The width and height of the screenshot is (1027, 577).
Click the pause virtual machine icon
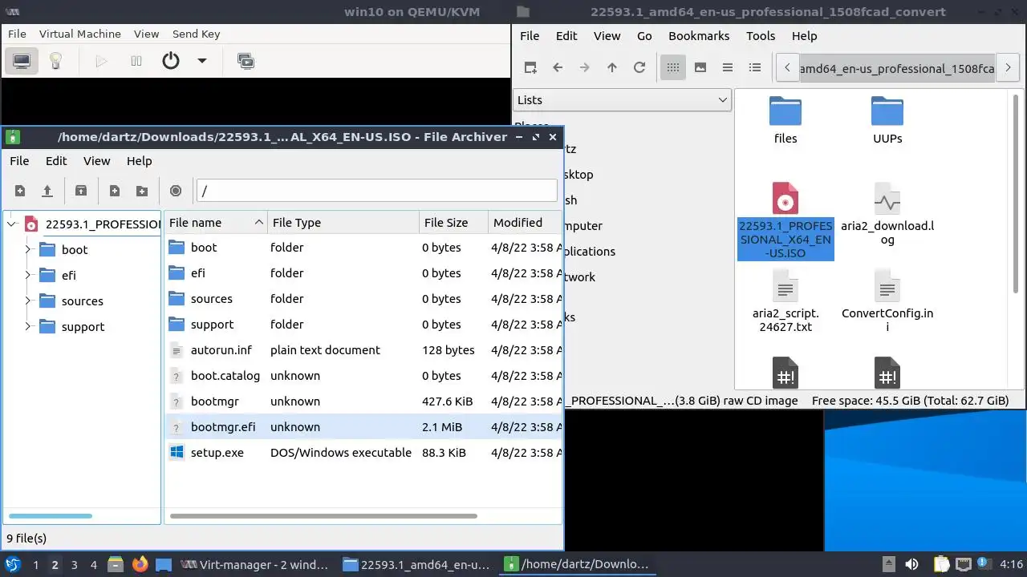tap(136, 61)
